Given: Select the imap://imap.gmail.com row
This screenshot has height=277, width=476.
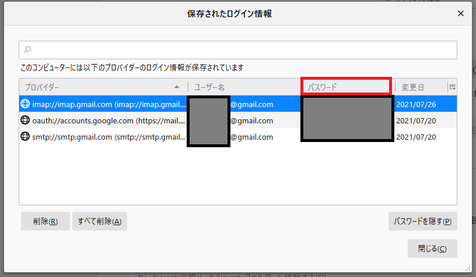Looking at the screenshot, I should point(237,104).
